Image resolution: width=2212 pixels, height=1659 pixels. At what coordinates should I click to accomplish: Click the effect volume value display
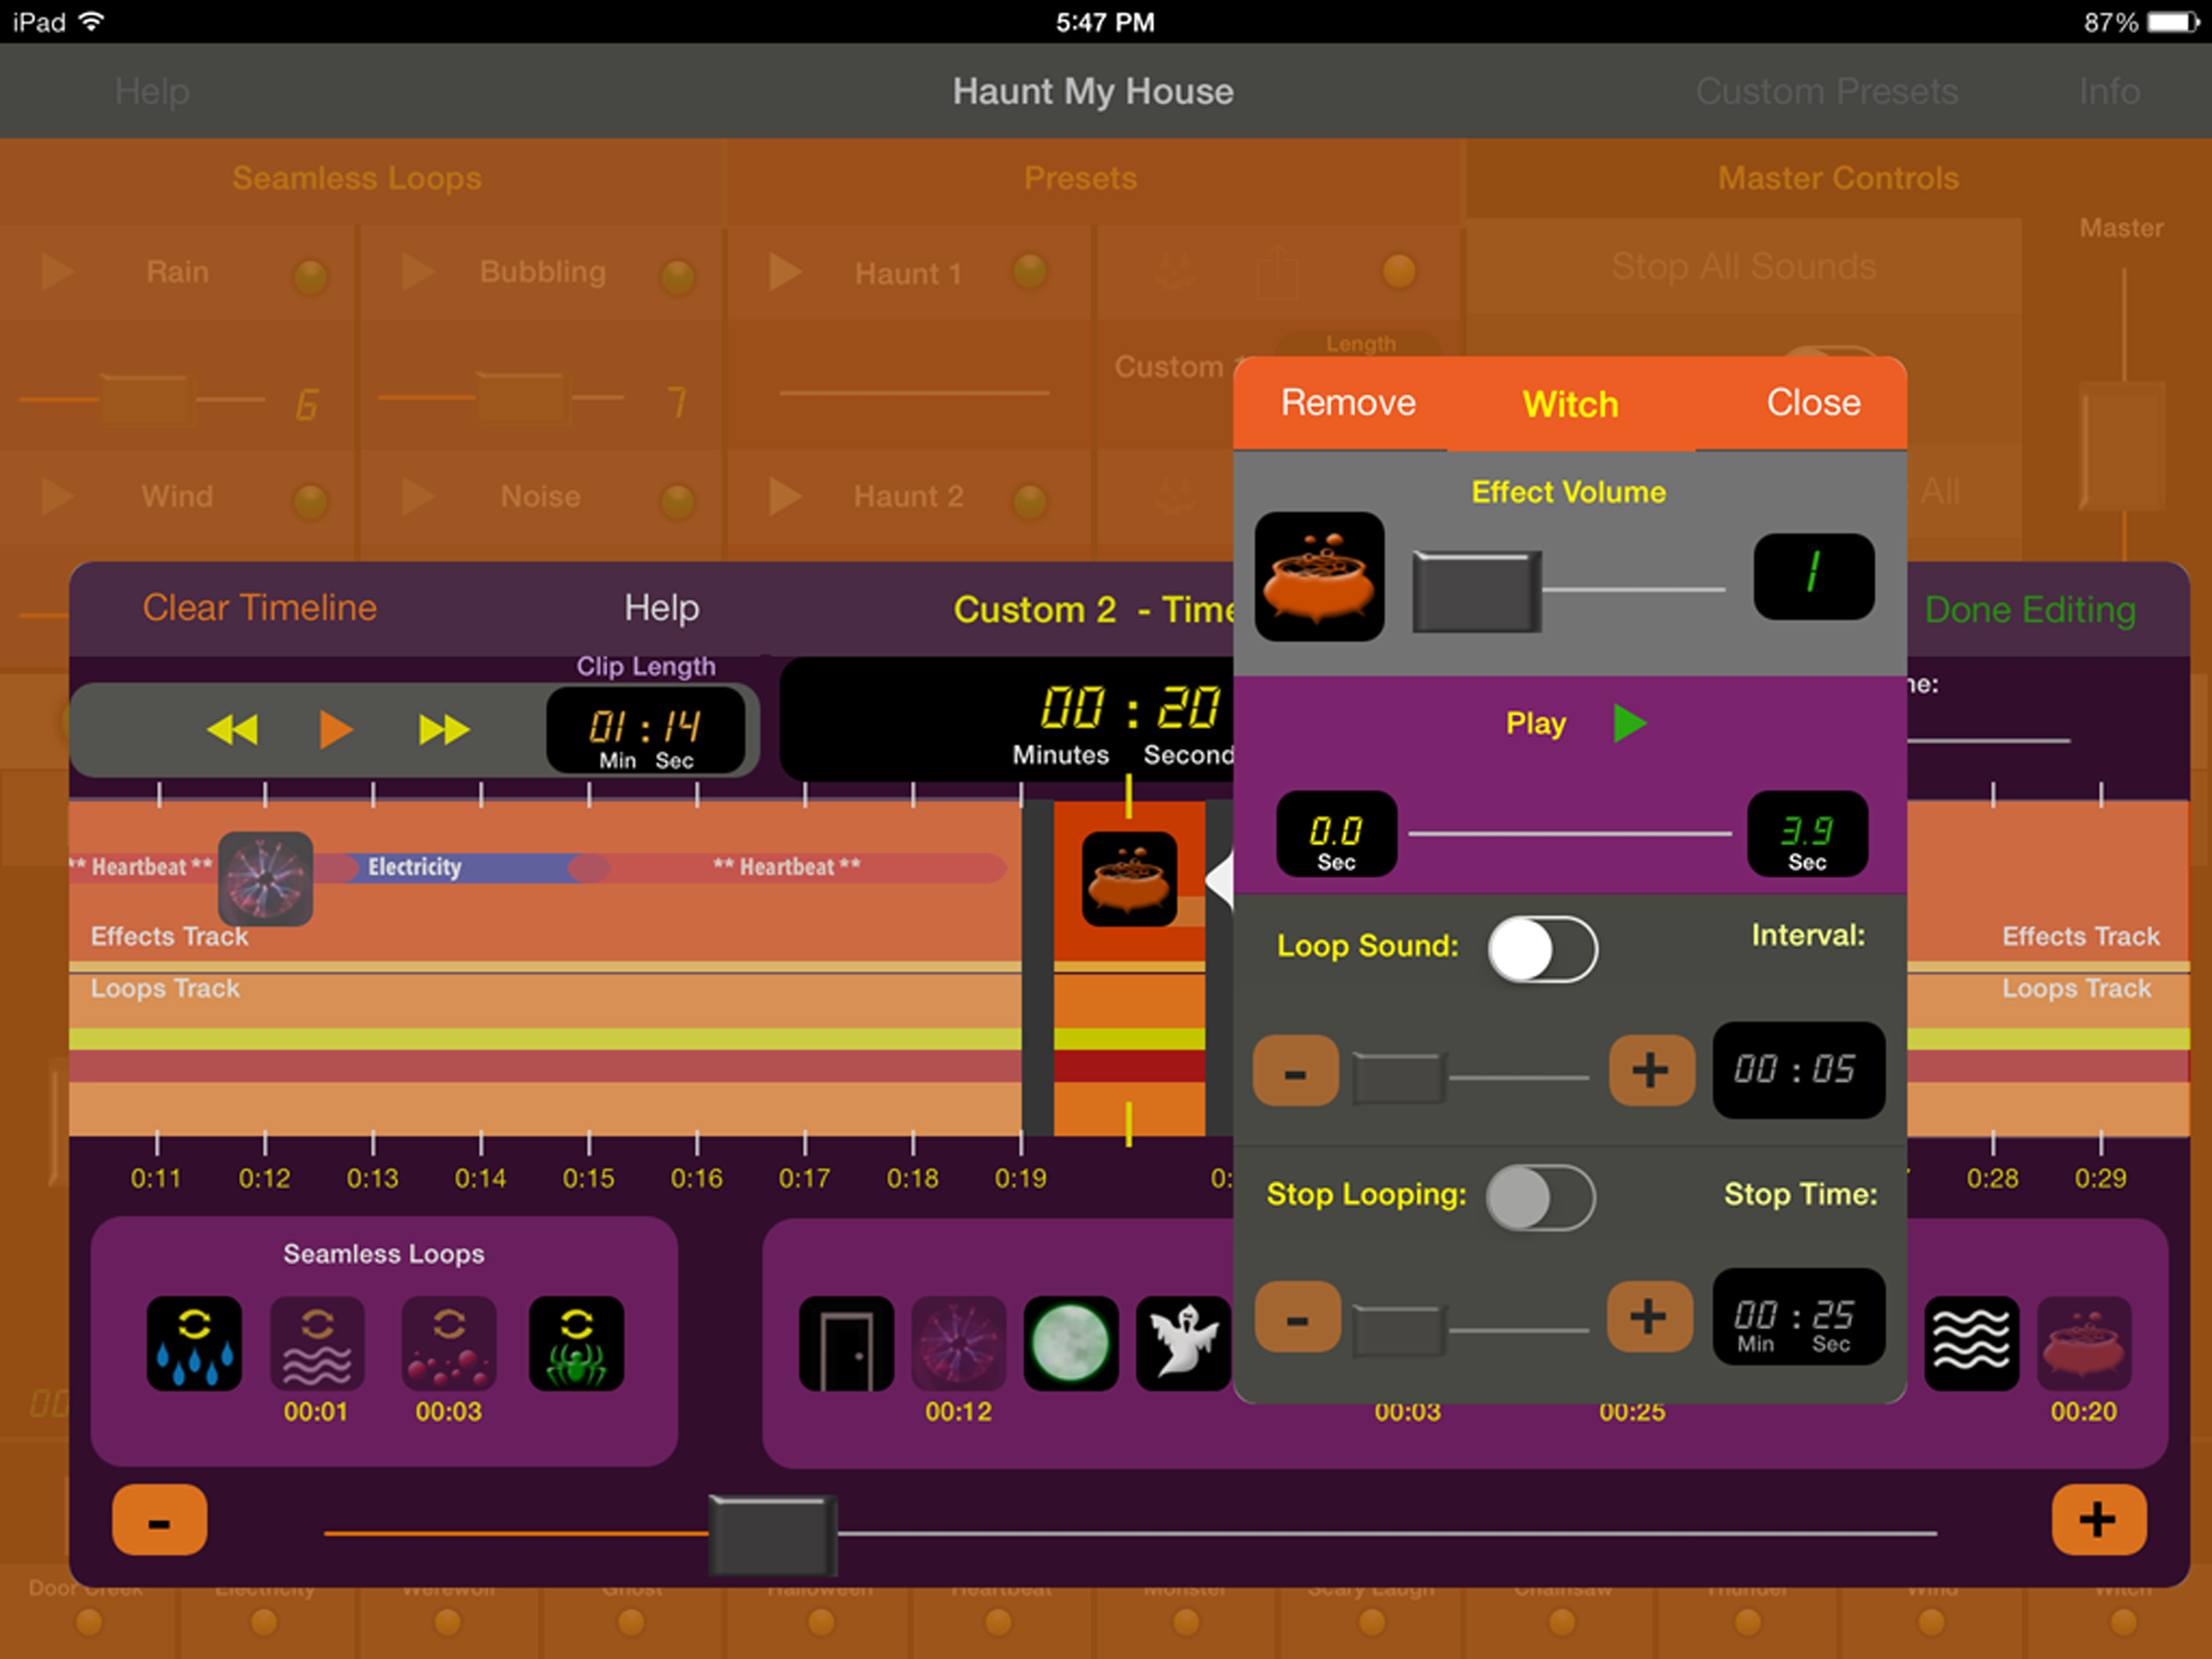[x=1813, y=576]
